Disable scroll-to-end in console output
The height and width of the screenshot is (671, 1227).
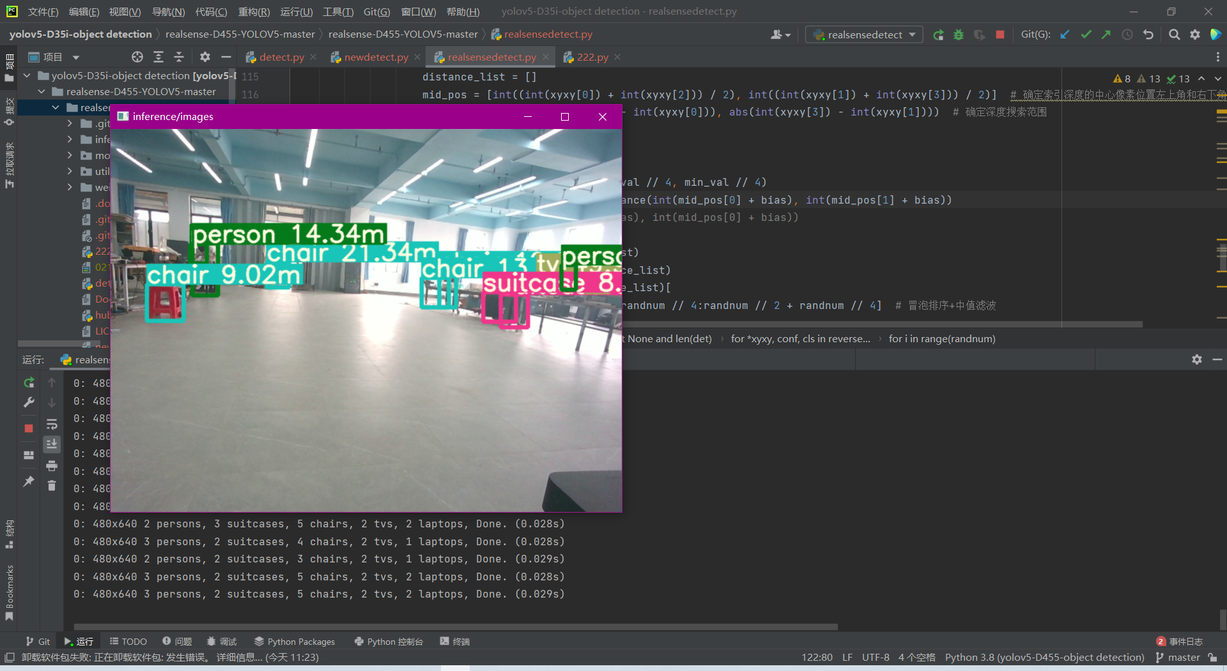coord(52,444)
